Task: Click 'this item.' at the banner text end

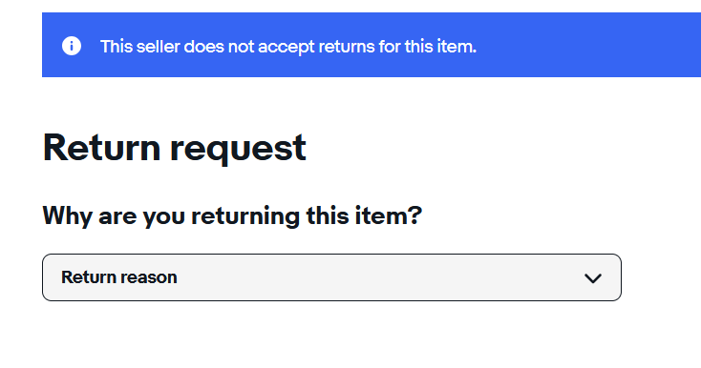Action: coord(440,47)
